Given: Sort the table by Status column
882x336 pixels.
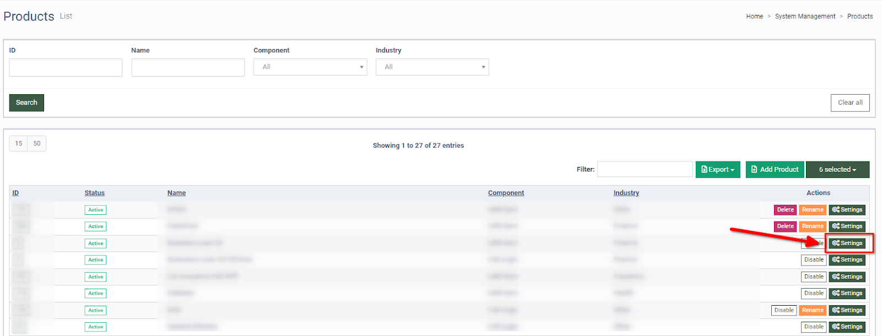Looking at the screenshot, I should point(94,193).
